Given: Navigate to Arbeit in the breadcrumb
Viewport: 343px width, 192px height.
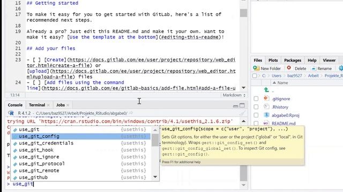Looking at the screenshot, I should [x=313, y=76].
